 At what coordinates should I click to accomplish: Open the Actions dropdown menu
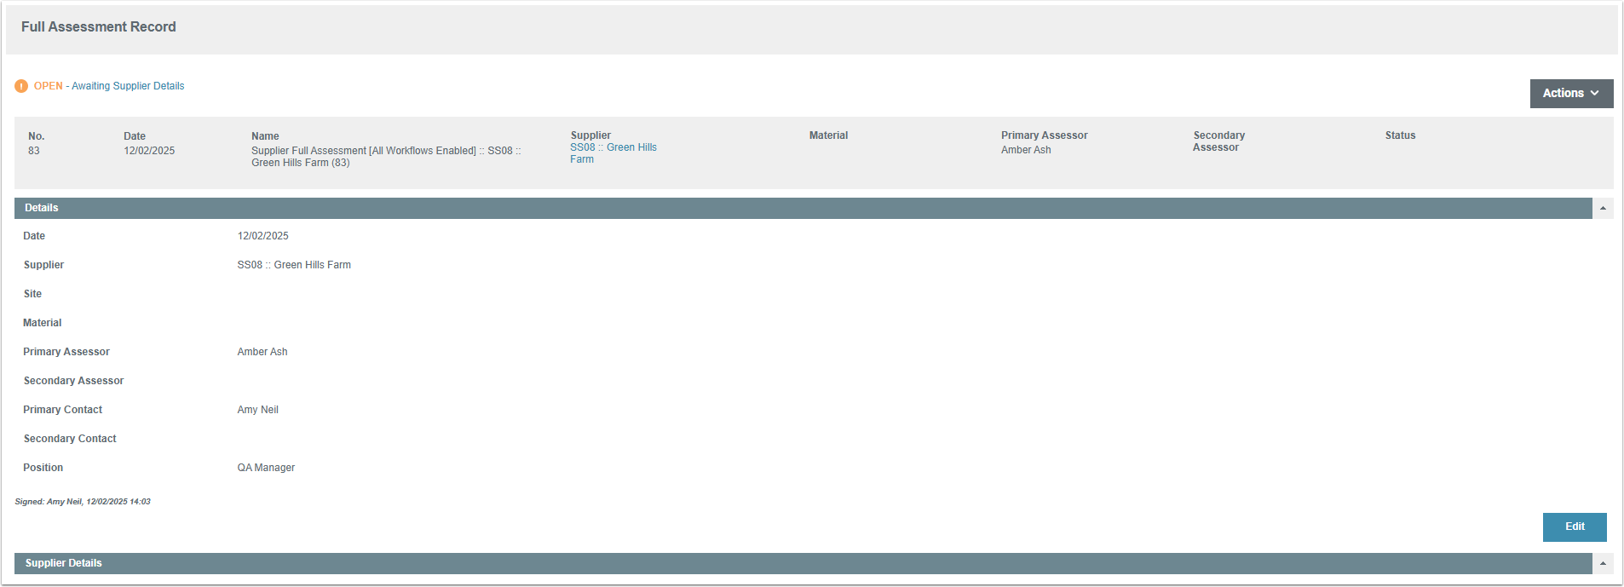click(x=1570, y=94)
